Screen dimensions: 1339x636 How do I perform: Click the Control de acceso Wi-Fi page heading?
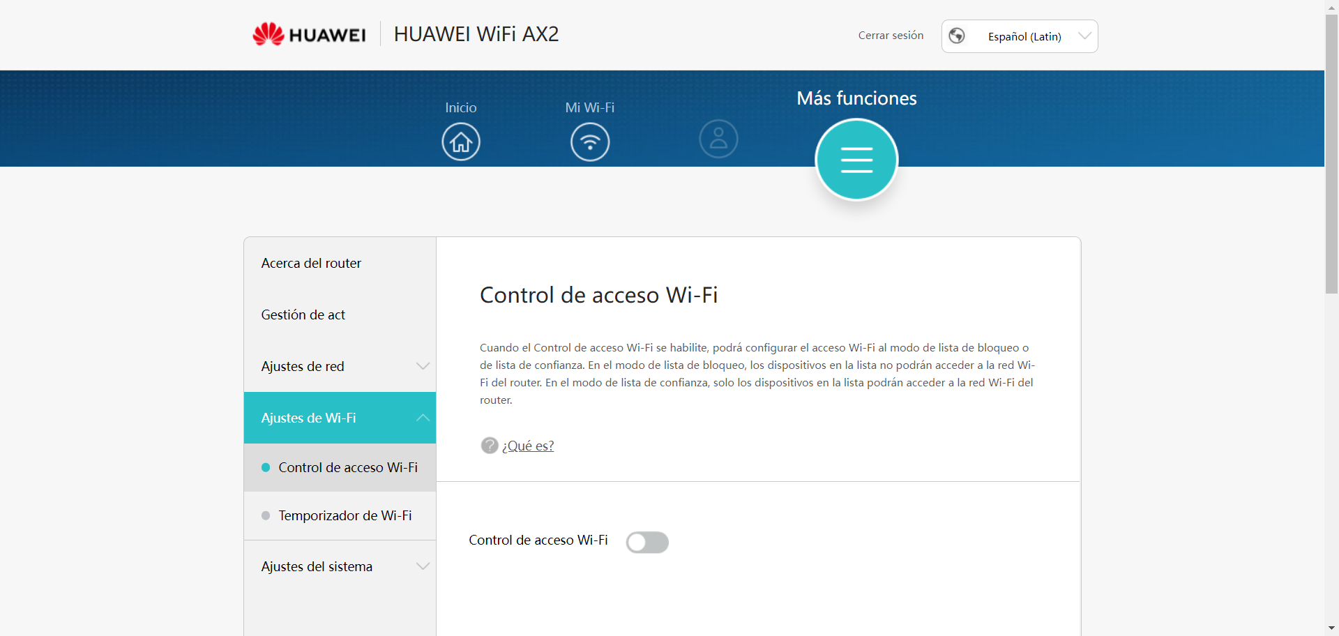(x=599, y=295)
